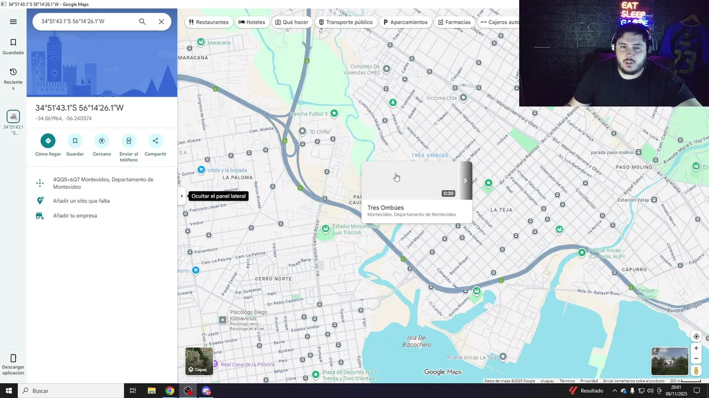The image size is (709, 398).
Task: Select the Restaurantes filter chip
Action: (x=208, y=22)
